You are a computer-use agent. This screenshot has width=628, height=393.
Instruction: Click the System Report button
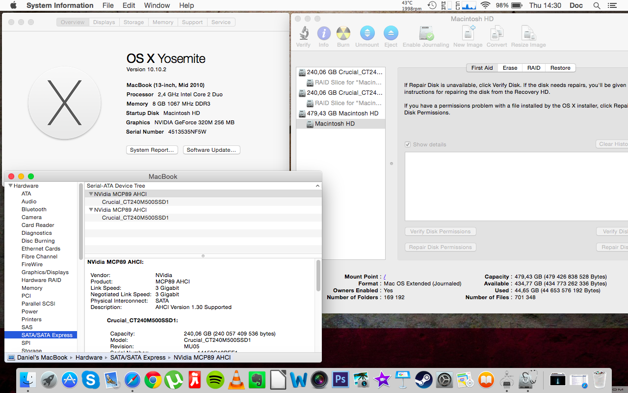[152, 150]
